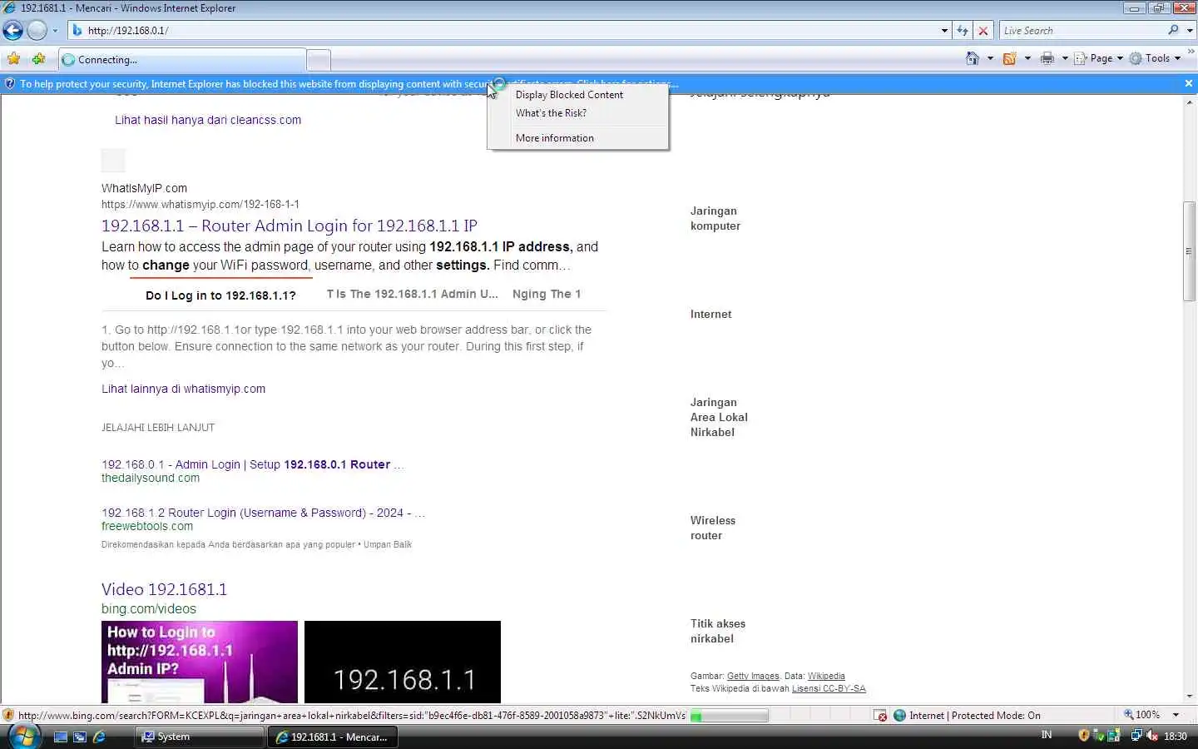Open Lihat hasil hanya dari cleancss.com link
Viewport: 1198px width, 749px height.
[208, 120]
